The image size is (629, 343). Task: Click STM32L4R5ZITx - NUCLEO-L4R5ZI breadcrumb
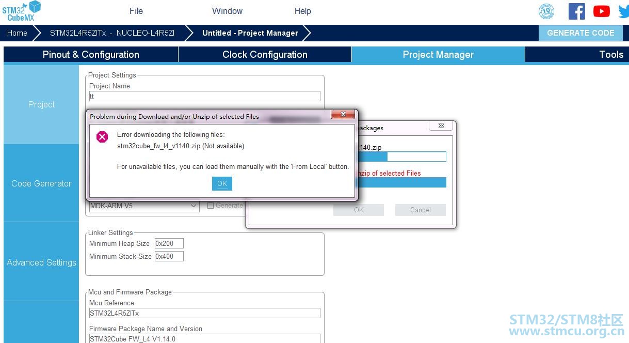(x=112, y=33)
